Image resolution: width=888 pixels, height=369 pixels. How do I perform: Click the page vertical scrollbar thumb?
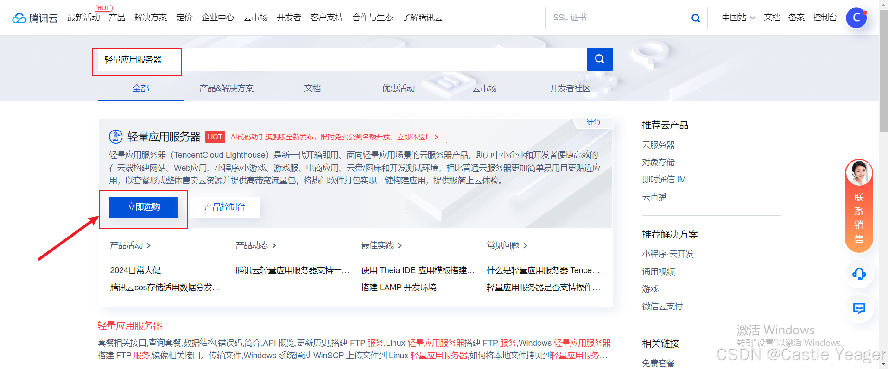tap(883, 72)
